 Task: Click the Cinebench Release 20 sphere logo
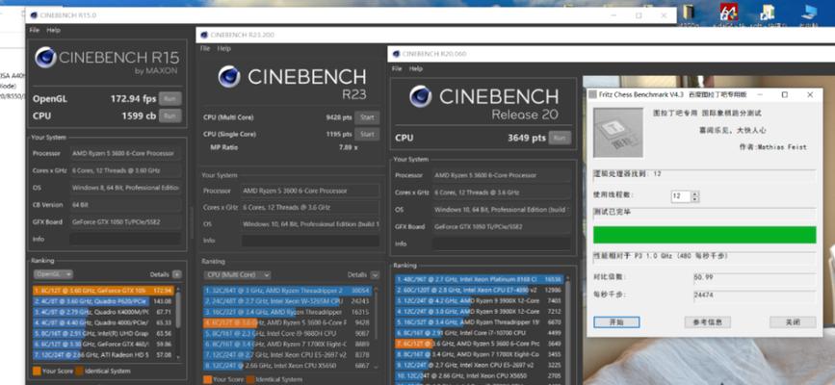click(x=421, y=96)
